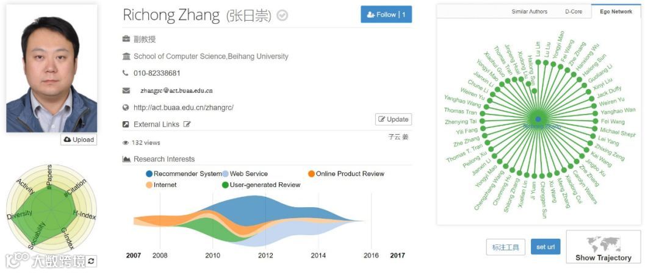Click the Upload photo button
This screenshot has height=273, width=659.
click(79, 140)
